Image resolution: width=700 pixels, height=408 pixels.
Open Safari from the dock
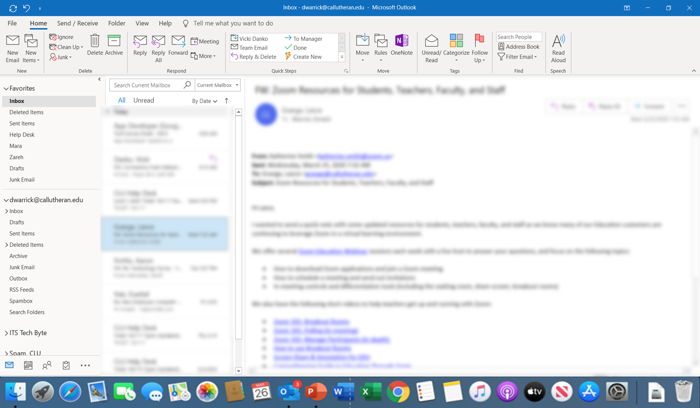70,392
